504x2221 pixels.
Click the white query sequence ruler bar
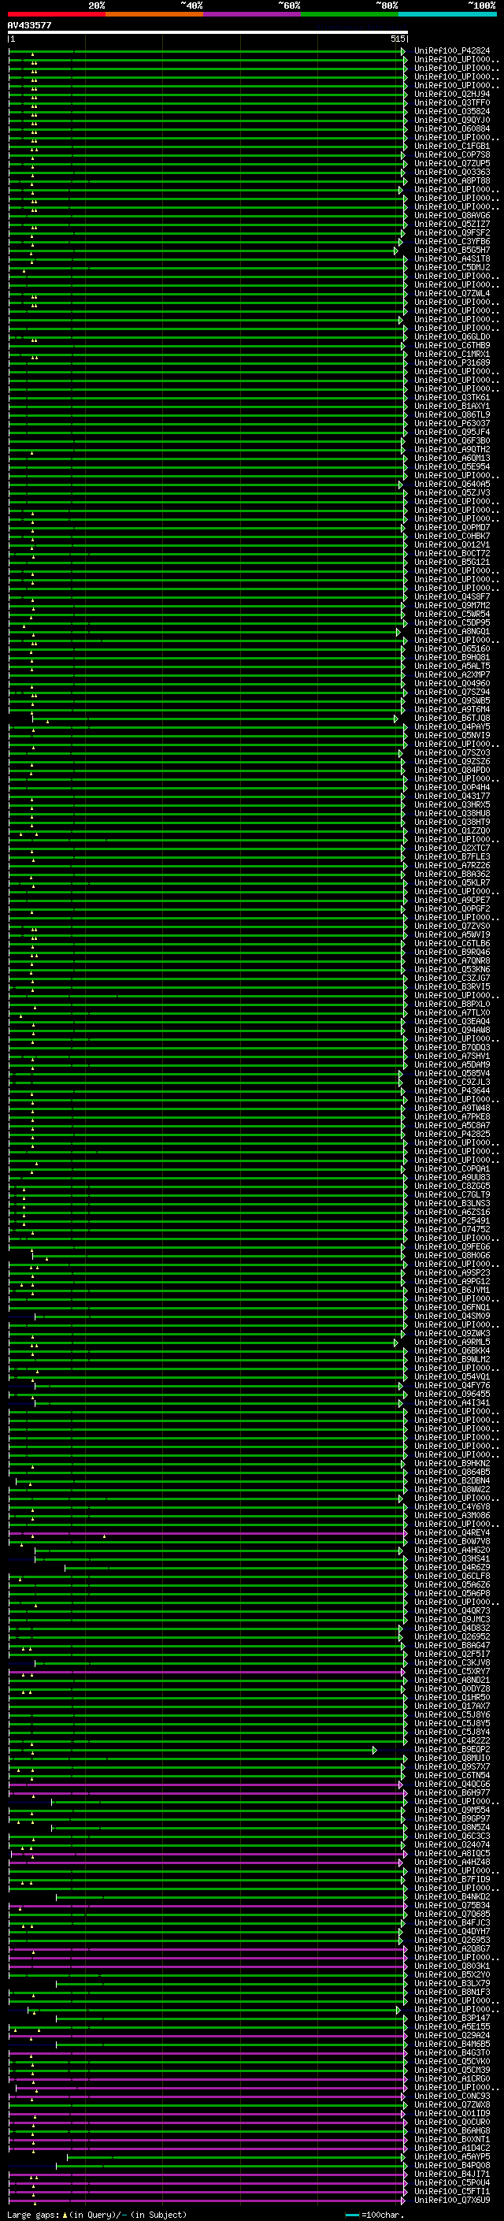point(207,32)
